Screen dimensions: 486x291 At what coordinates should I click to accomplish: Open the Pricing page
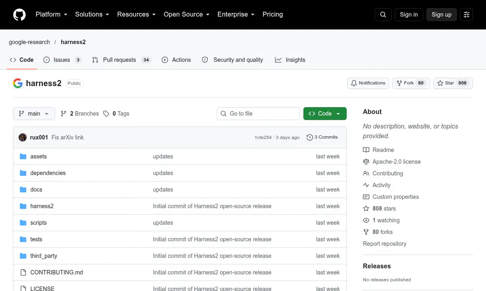click(x=273, y=15)
